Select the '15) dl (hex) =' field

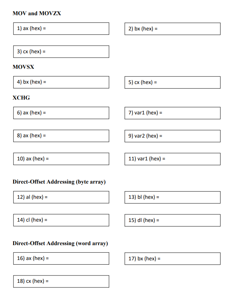[173, 220]
